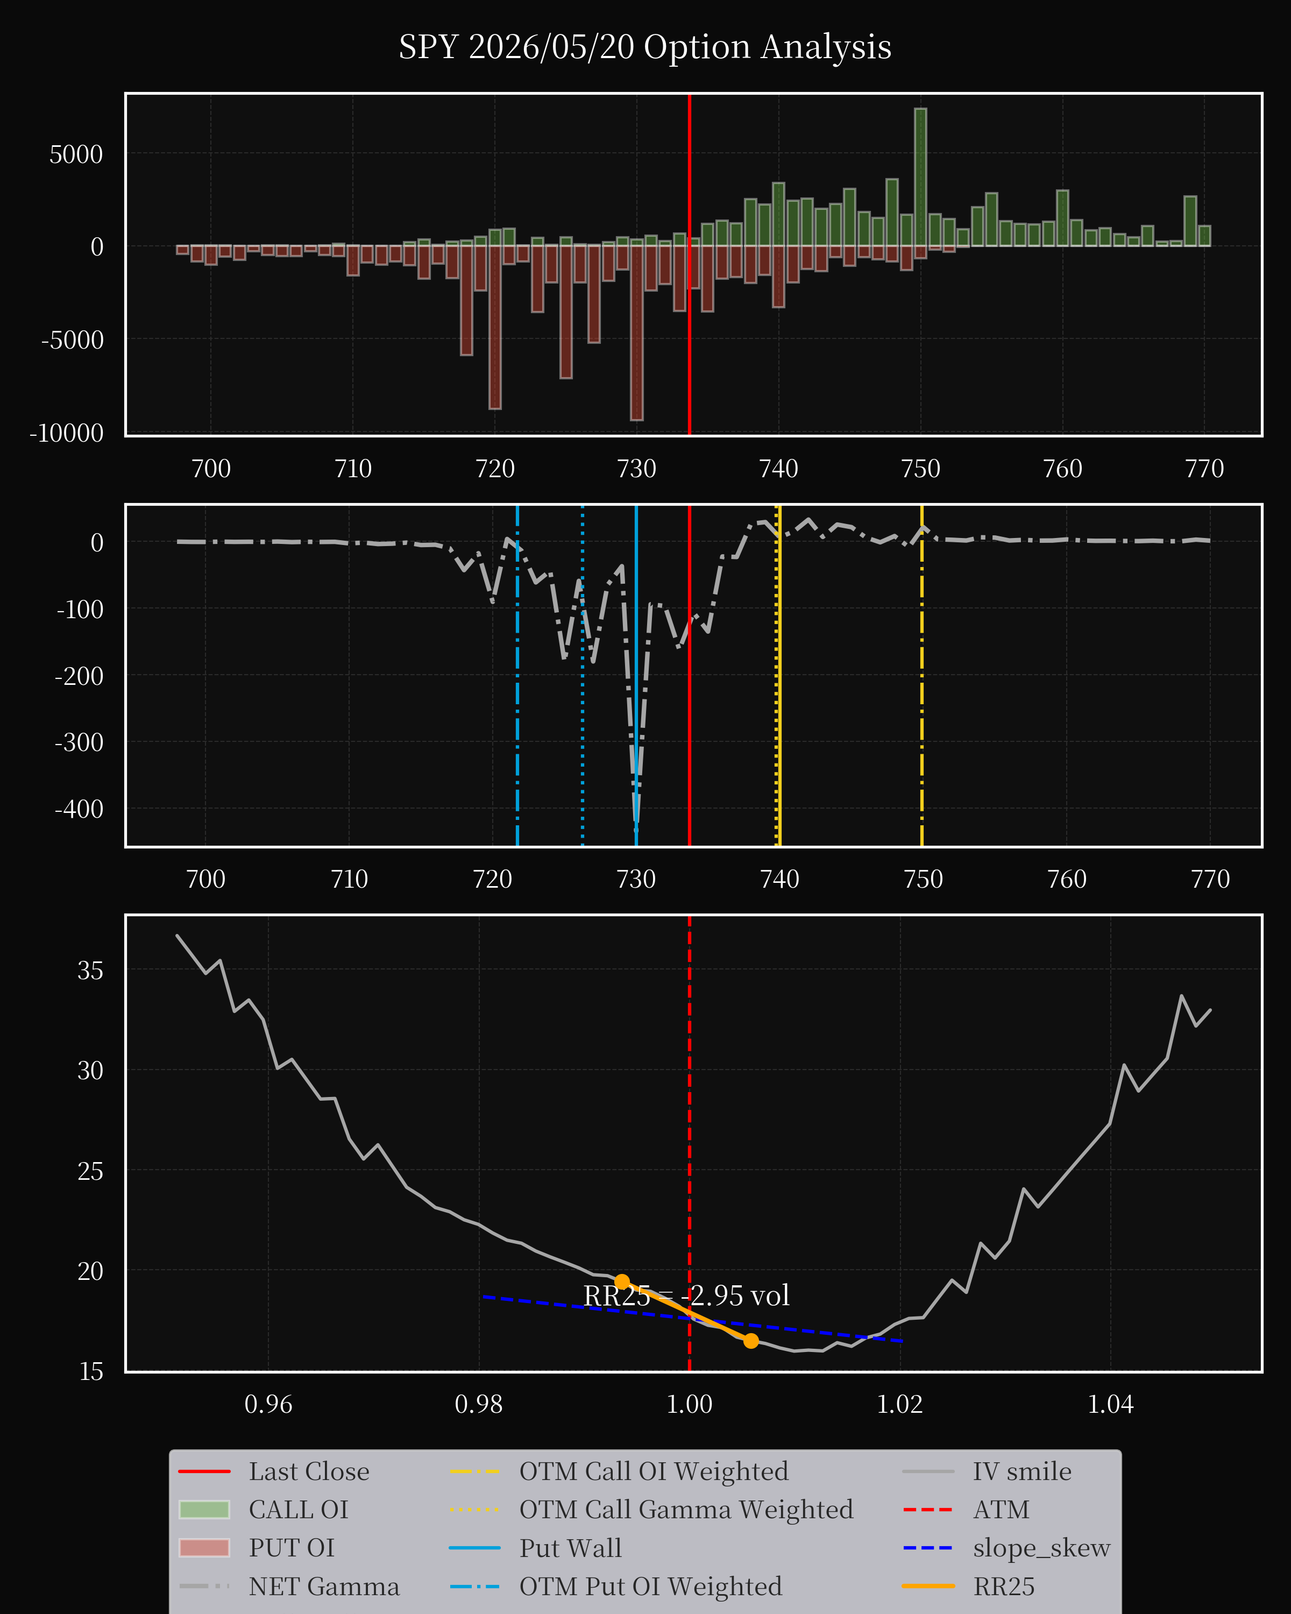Click the 1.00 x-axis label on IV smile chart

click(689, 1404)
